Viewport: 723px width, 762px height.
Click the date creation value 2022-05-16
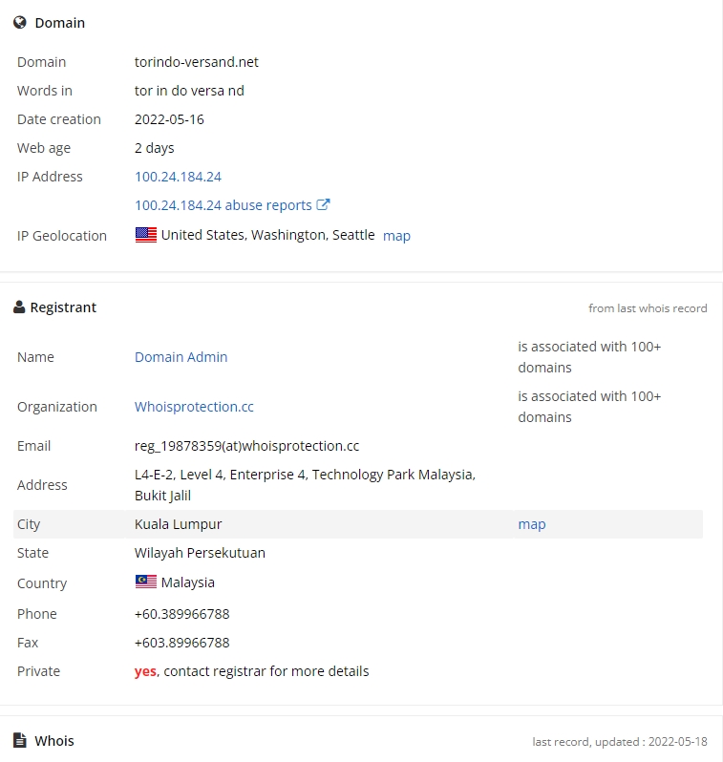[x=169, y=119]
